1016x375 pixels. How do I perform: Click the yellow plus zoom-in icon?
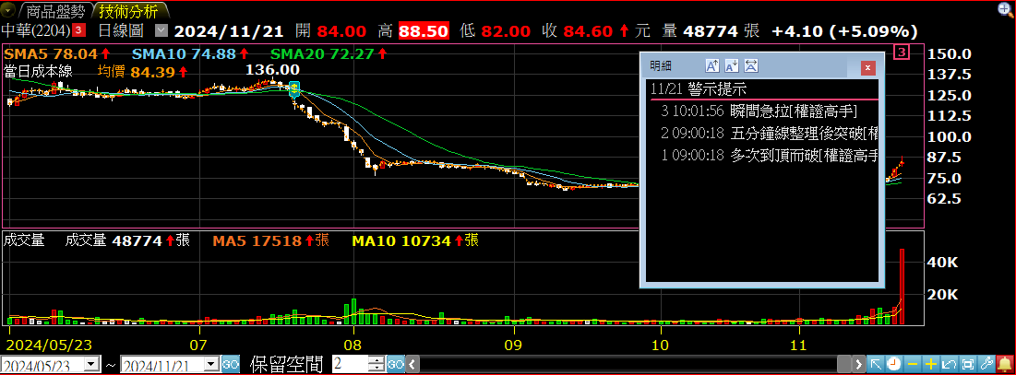[931, 364]
